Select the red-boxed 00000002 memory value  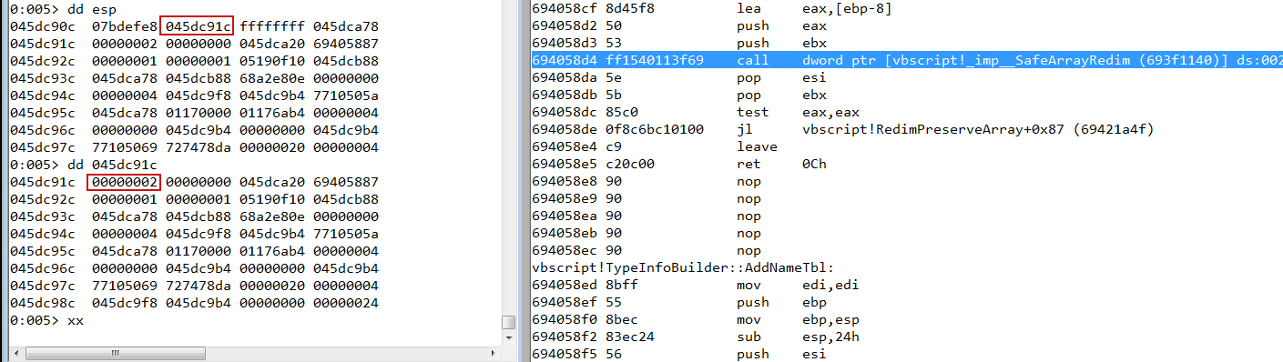[124, 181]
